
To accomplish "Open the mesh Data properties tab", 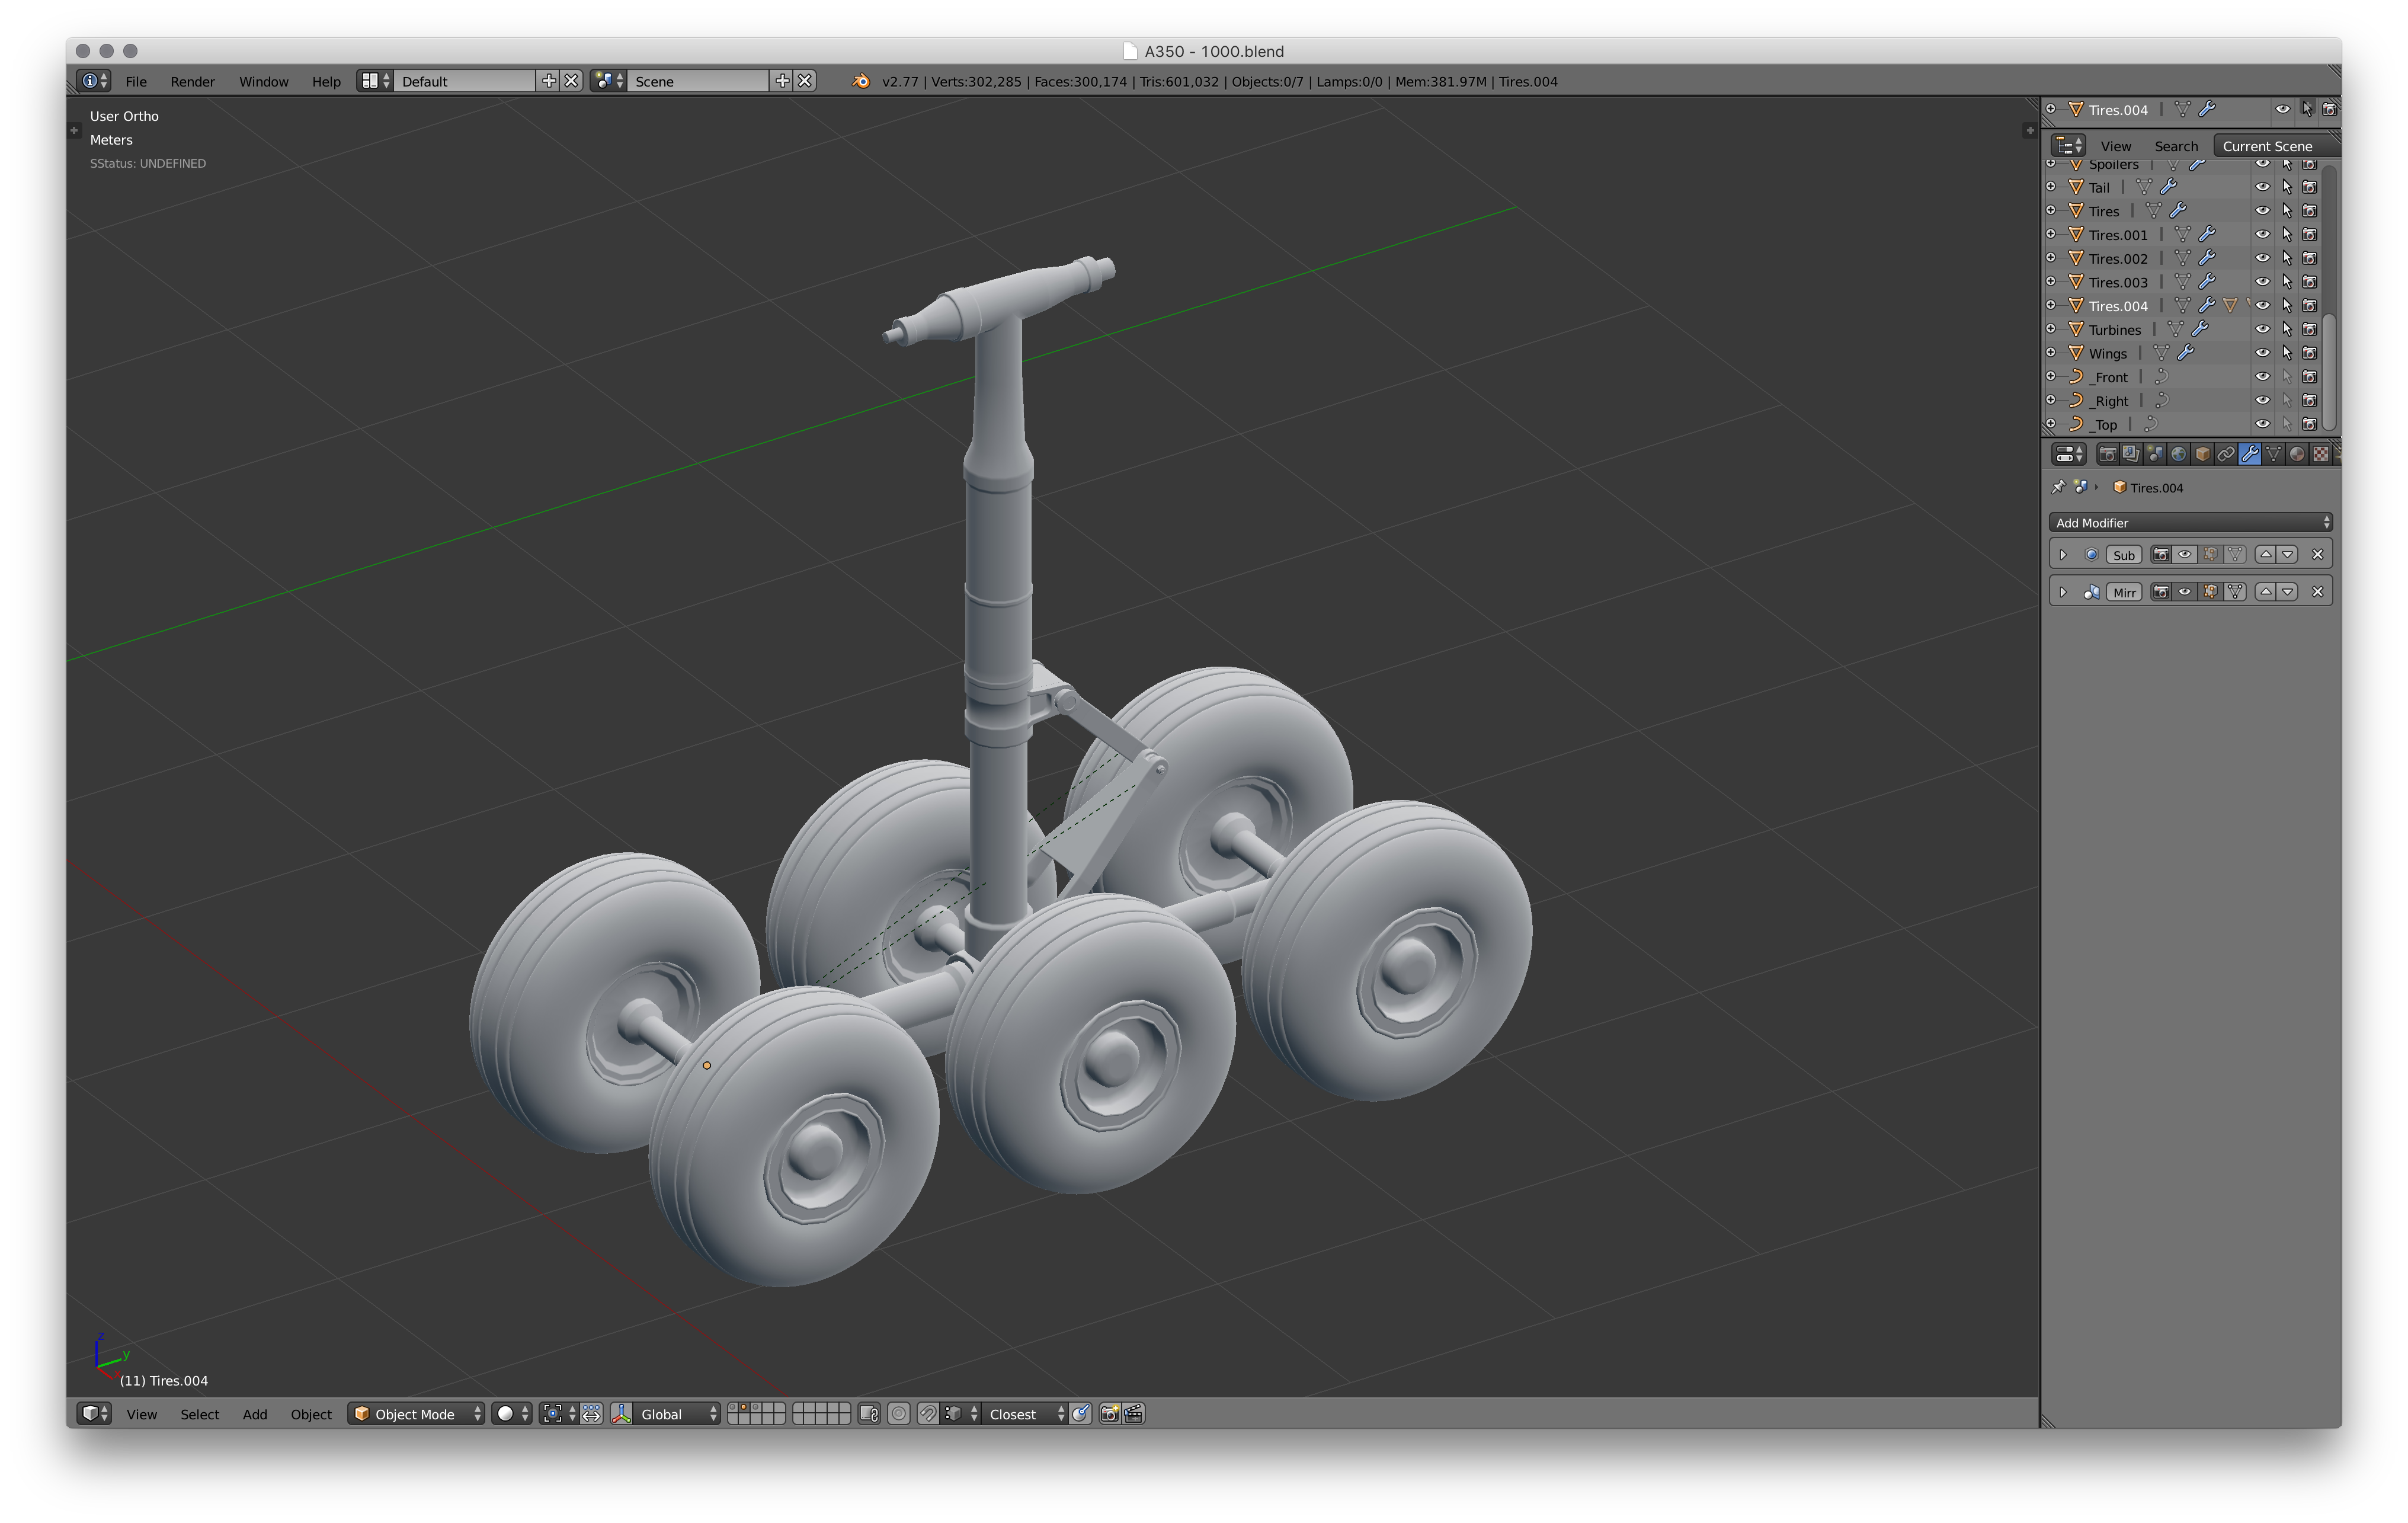I will tap(2274, 454).
